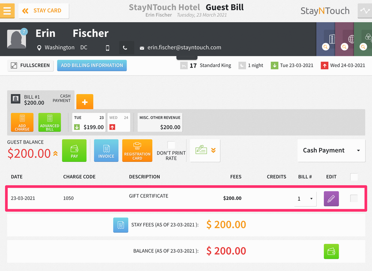
Task: Click the telephone handset icon
Action: (x=125, y=48)
